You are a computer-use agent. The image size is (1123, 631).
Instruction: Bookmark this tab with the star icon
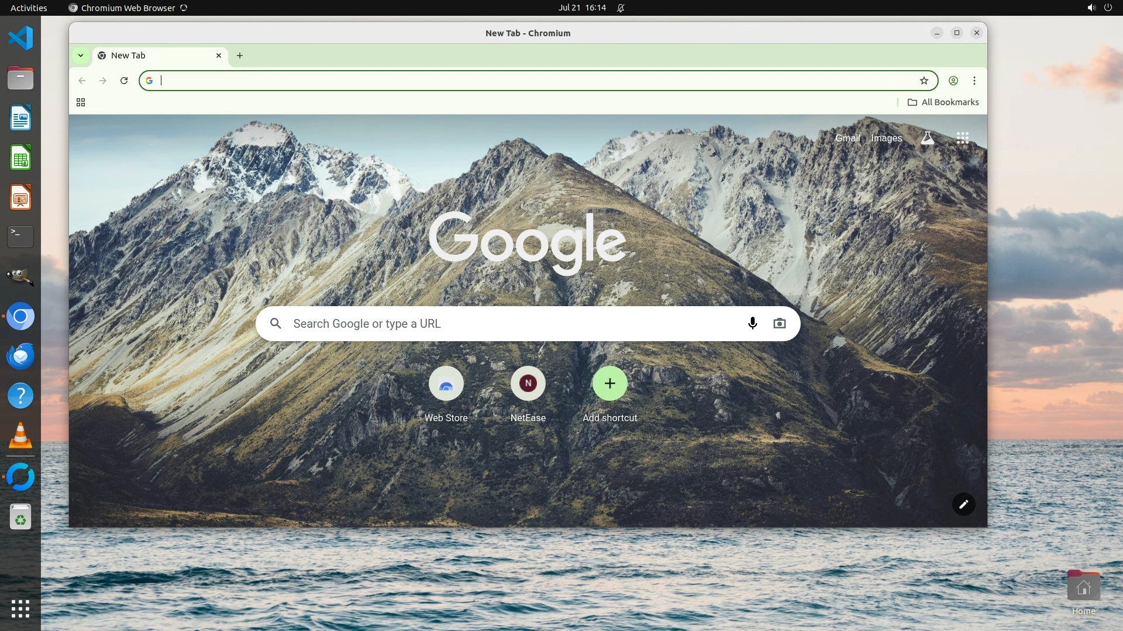(924, 81)
